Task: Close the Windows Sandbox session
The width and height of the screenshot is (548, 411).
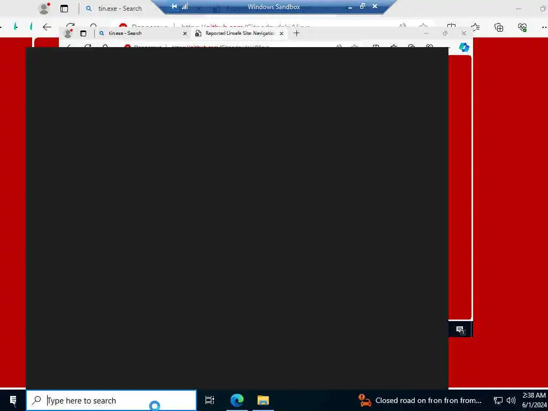Action: [x=375, y=6]
